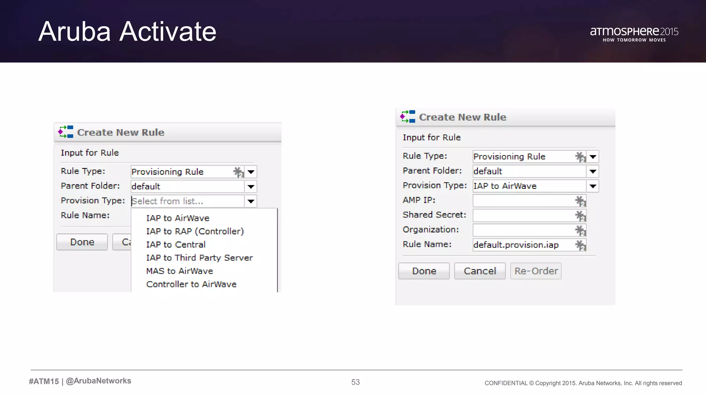
Task: Click Done in the left dialog
Action: click(82, 242)
